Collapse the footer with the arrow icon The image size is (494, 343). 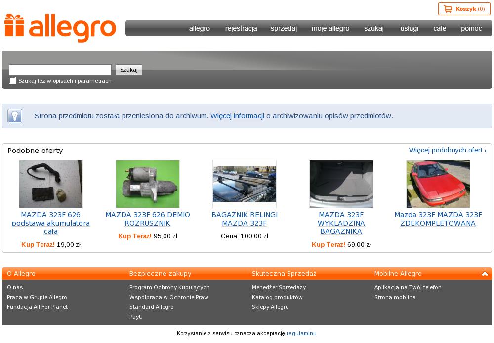pos(485,274)
